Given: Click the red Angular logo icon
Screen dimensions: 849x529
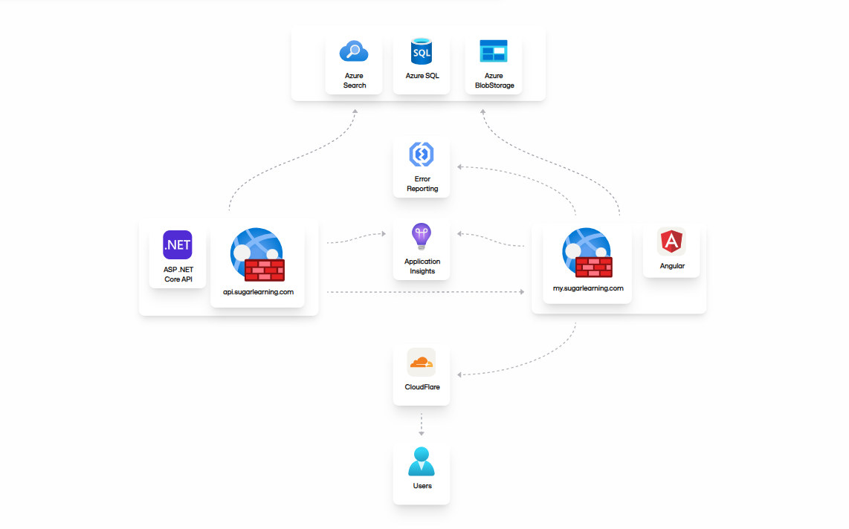Looking at the screenshot, I should click(671, 241).
